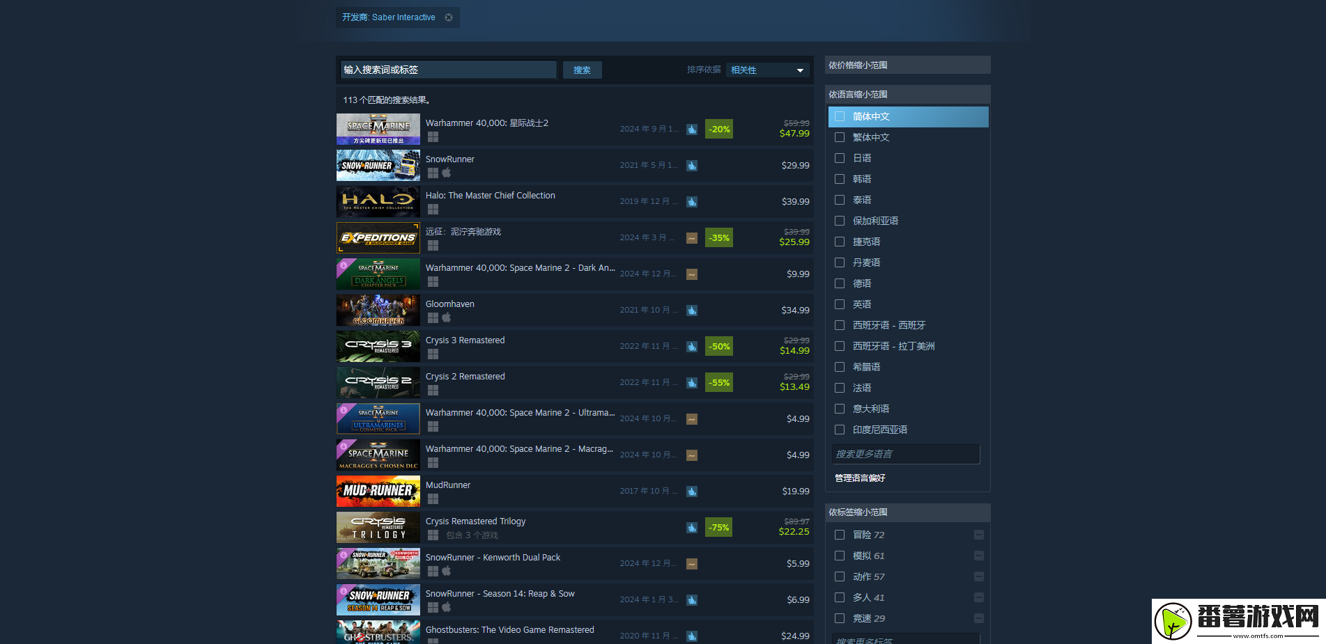Click the 搜索更多语言 input field
Viewport: 1326px width, 644px height.
[905, 454]
